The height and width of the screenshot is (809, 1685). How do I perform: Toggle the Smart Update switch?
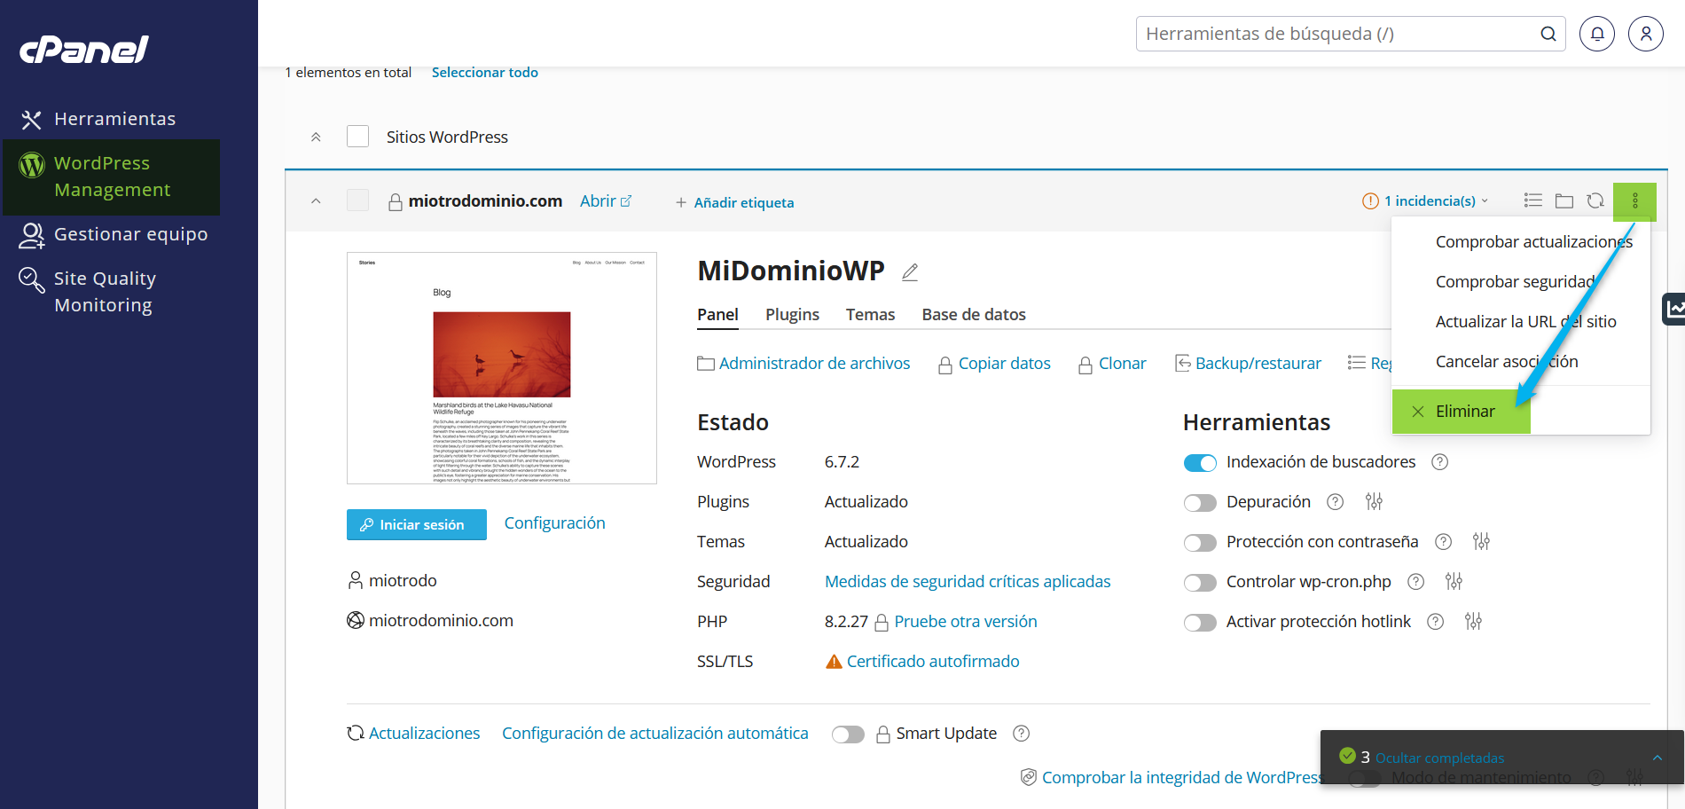point(848,734)
